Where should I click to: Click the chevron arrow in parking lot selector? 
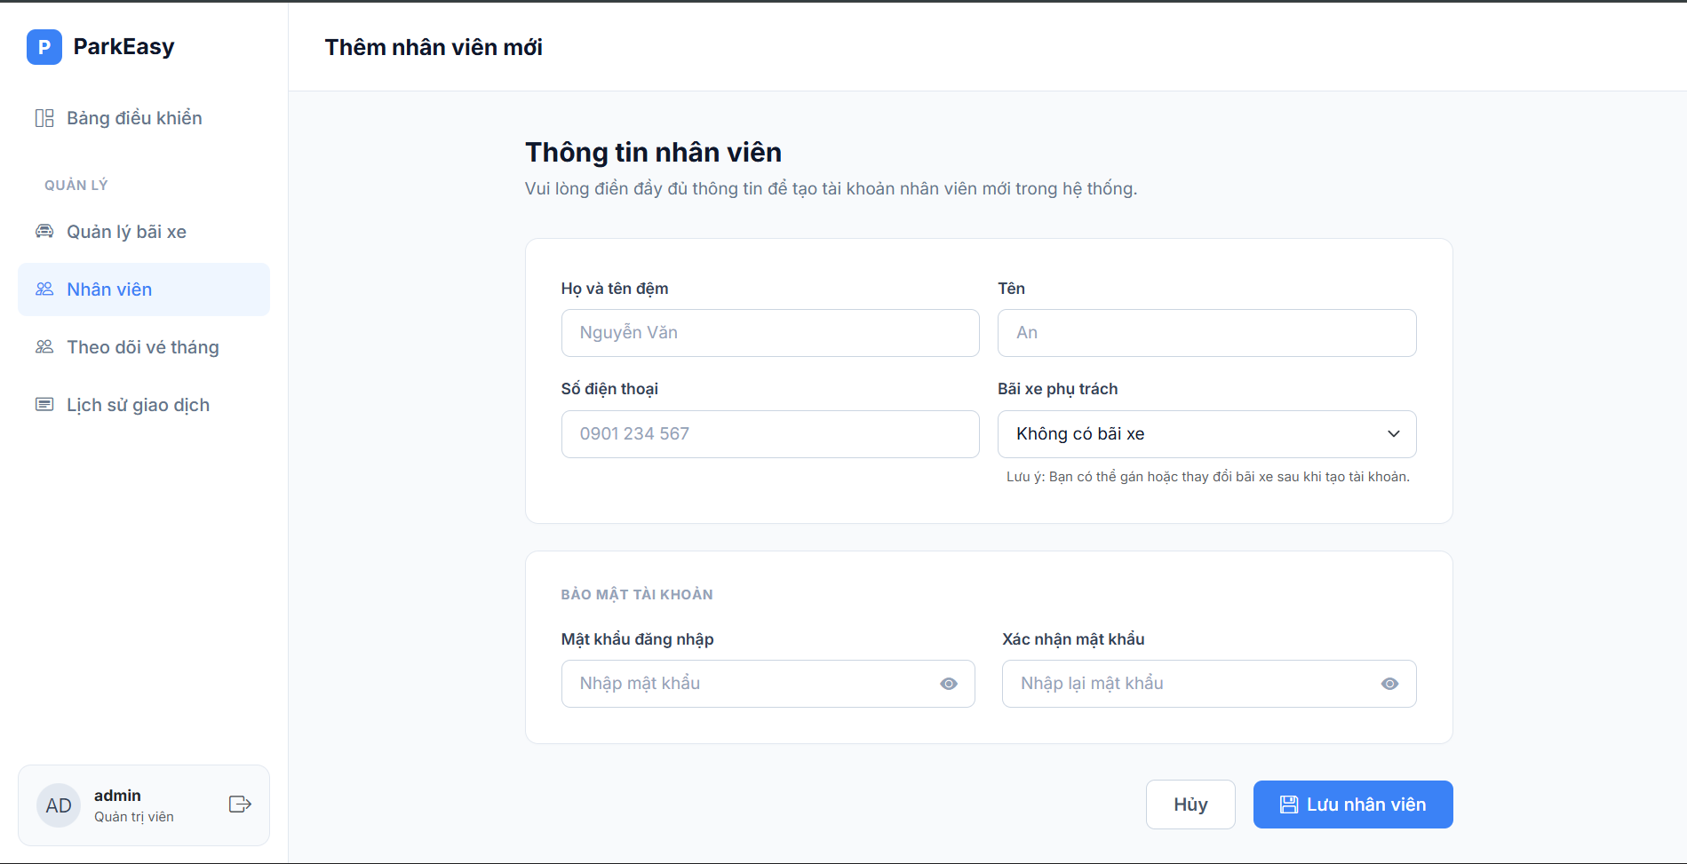tap(1393, 434)
